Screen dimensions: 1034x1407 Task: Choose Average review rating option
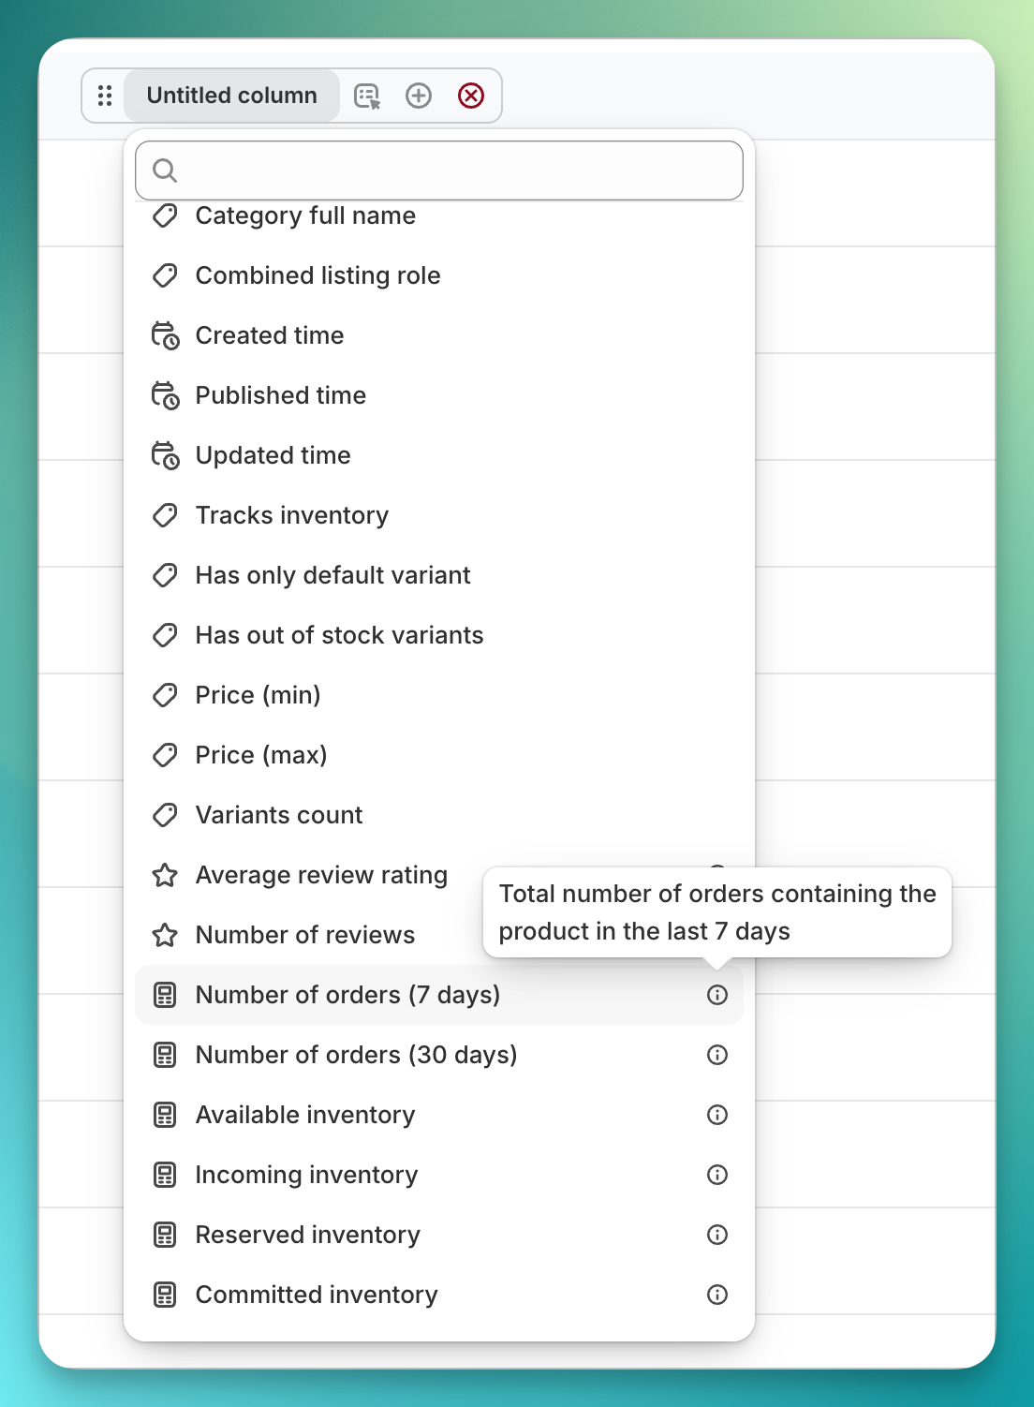[321, 875]
